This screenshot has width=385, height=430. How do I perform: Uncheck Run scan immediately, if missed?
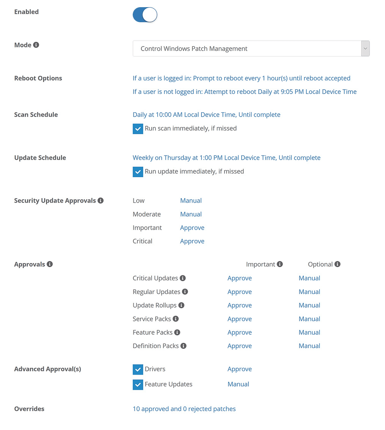click(x=138, y=129)
